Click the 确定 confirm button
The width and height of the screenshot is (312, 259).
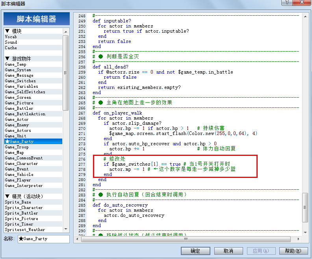pos(195,251)
